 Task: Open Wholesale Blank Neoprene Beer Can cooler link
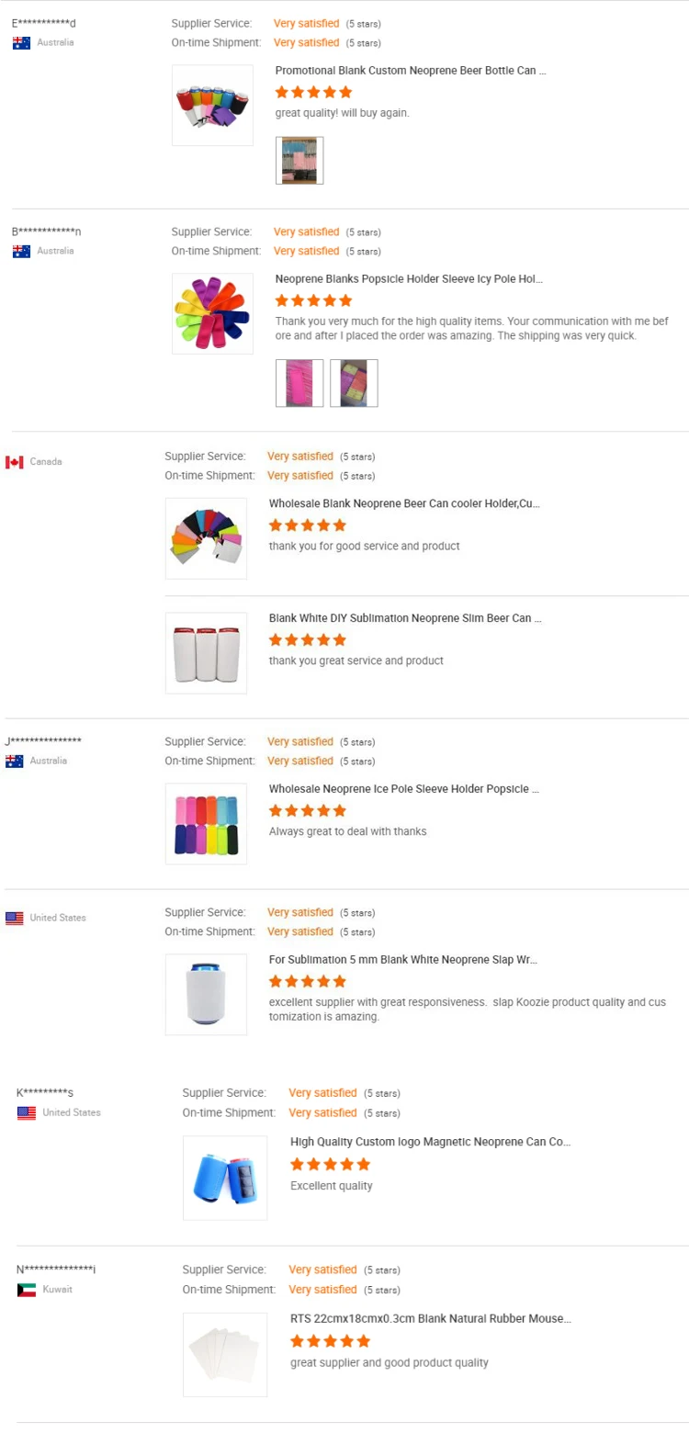click(404, 503)
